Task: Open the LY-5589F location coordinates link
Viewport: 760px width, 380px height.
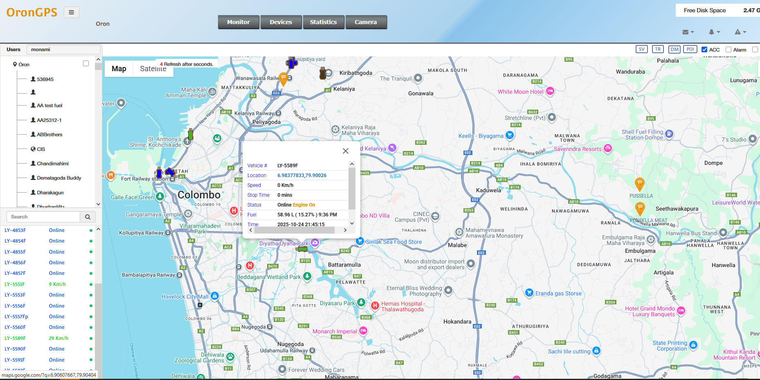Action: point(301,175)
